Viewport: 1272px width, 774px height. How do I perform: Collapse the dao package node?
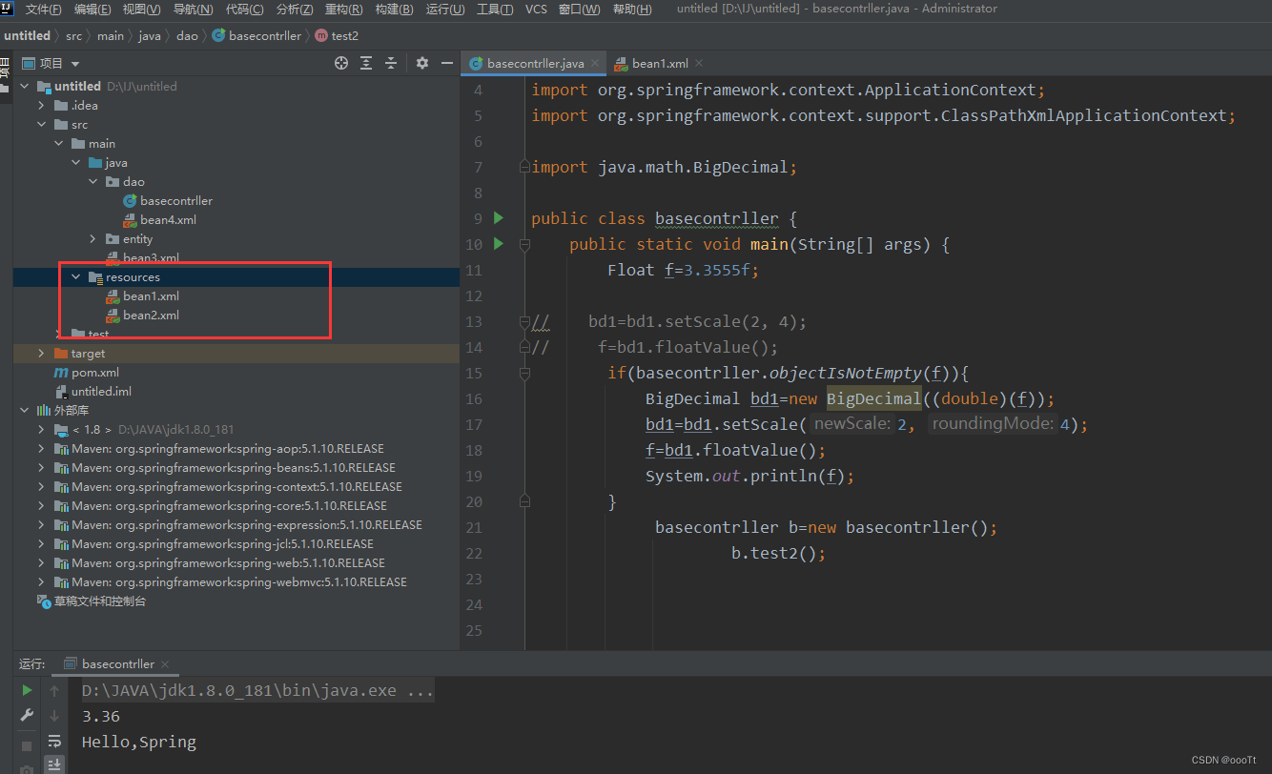(93, 182)
